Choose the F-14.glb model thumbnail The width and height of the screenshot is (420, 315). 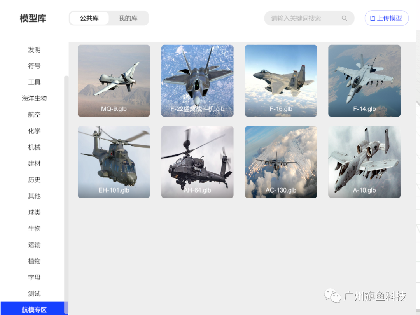(x=364, y=80)
